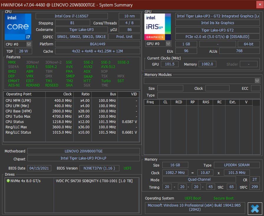Click the Operating Point column header

coord(19,94)
